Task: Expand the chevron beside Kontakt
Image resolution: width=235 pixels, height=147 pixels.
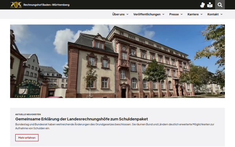Action: [x=222, y=14]
